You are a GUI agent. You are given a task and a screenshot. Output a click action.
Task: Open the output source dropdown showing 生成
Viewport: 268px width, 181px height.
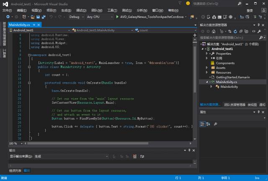point(71,156)
